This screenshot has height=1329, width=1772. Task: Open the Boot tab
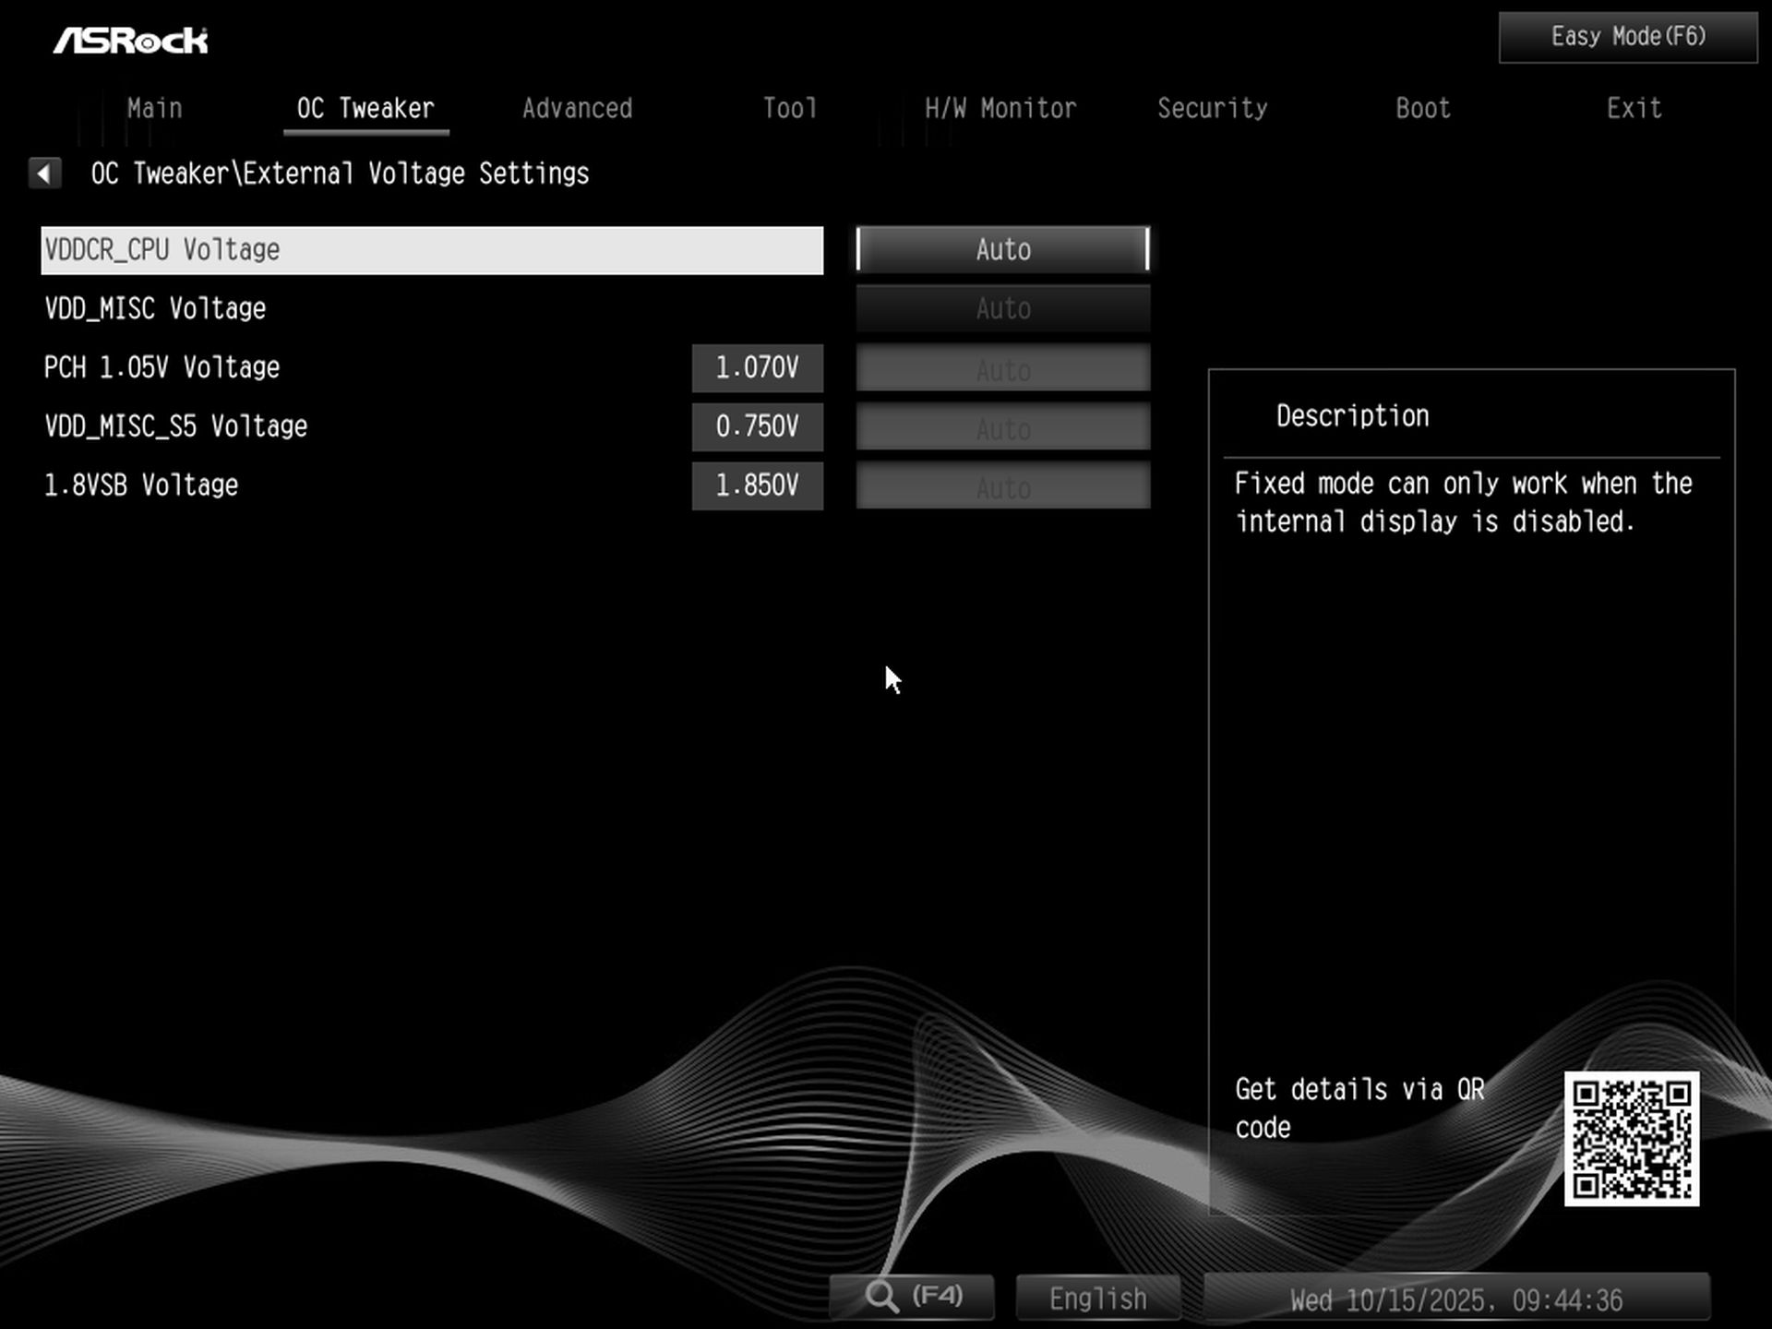(x=1422, y=109)
